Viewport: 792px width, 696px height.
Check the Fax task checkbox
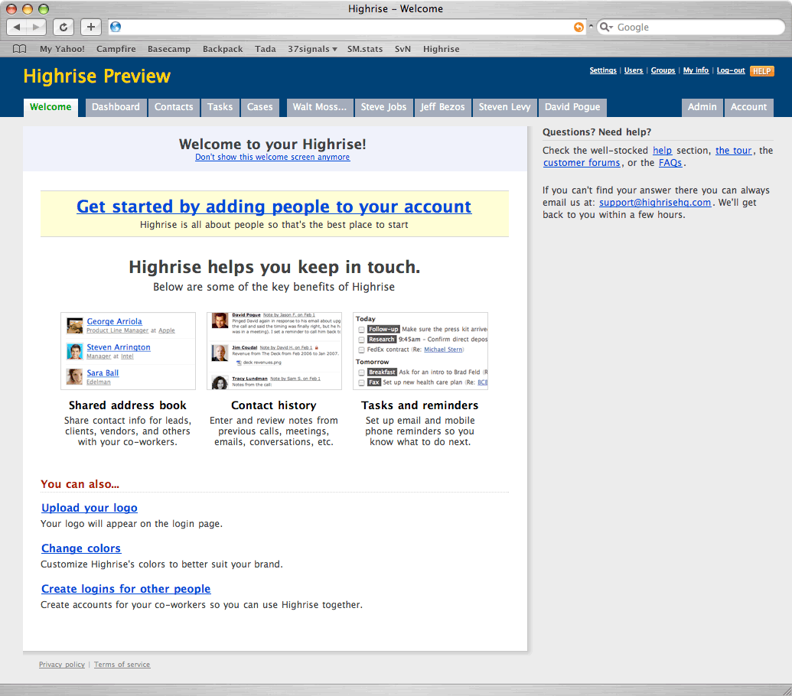(361, 382)
